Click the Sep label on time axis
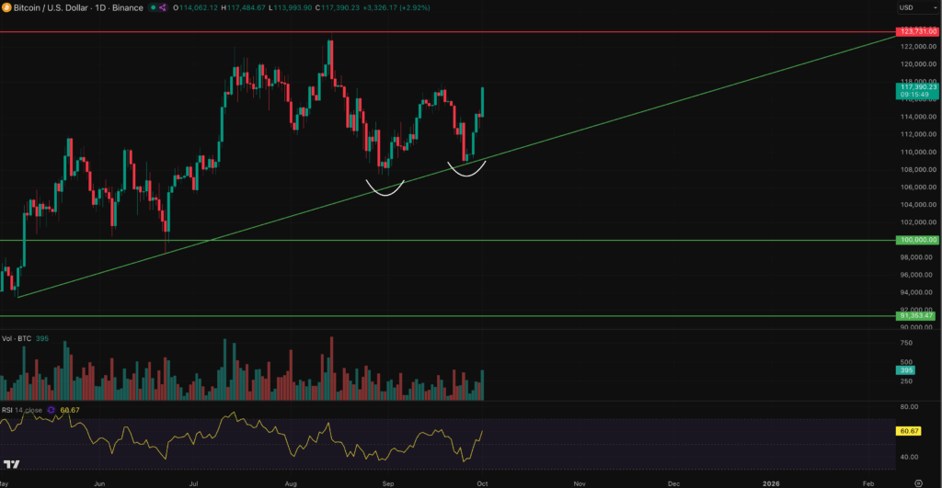Screen dimensions: 942x488 tap(388, 483)
